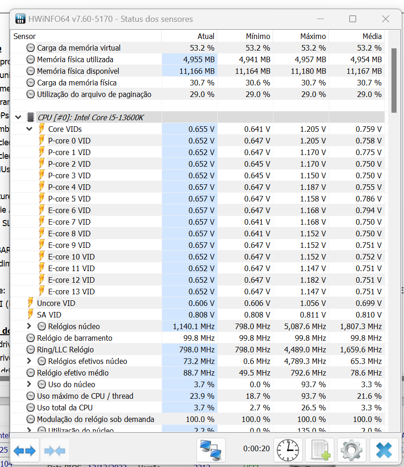The width and height of the screenshot is (404, 467).
Task: Click the clock icon beside Relógios núcleo
Action: point(42,326)
